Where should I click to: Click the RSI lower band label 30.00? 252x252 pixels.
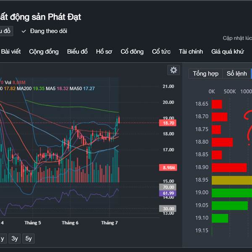[x=168, y=209]
